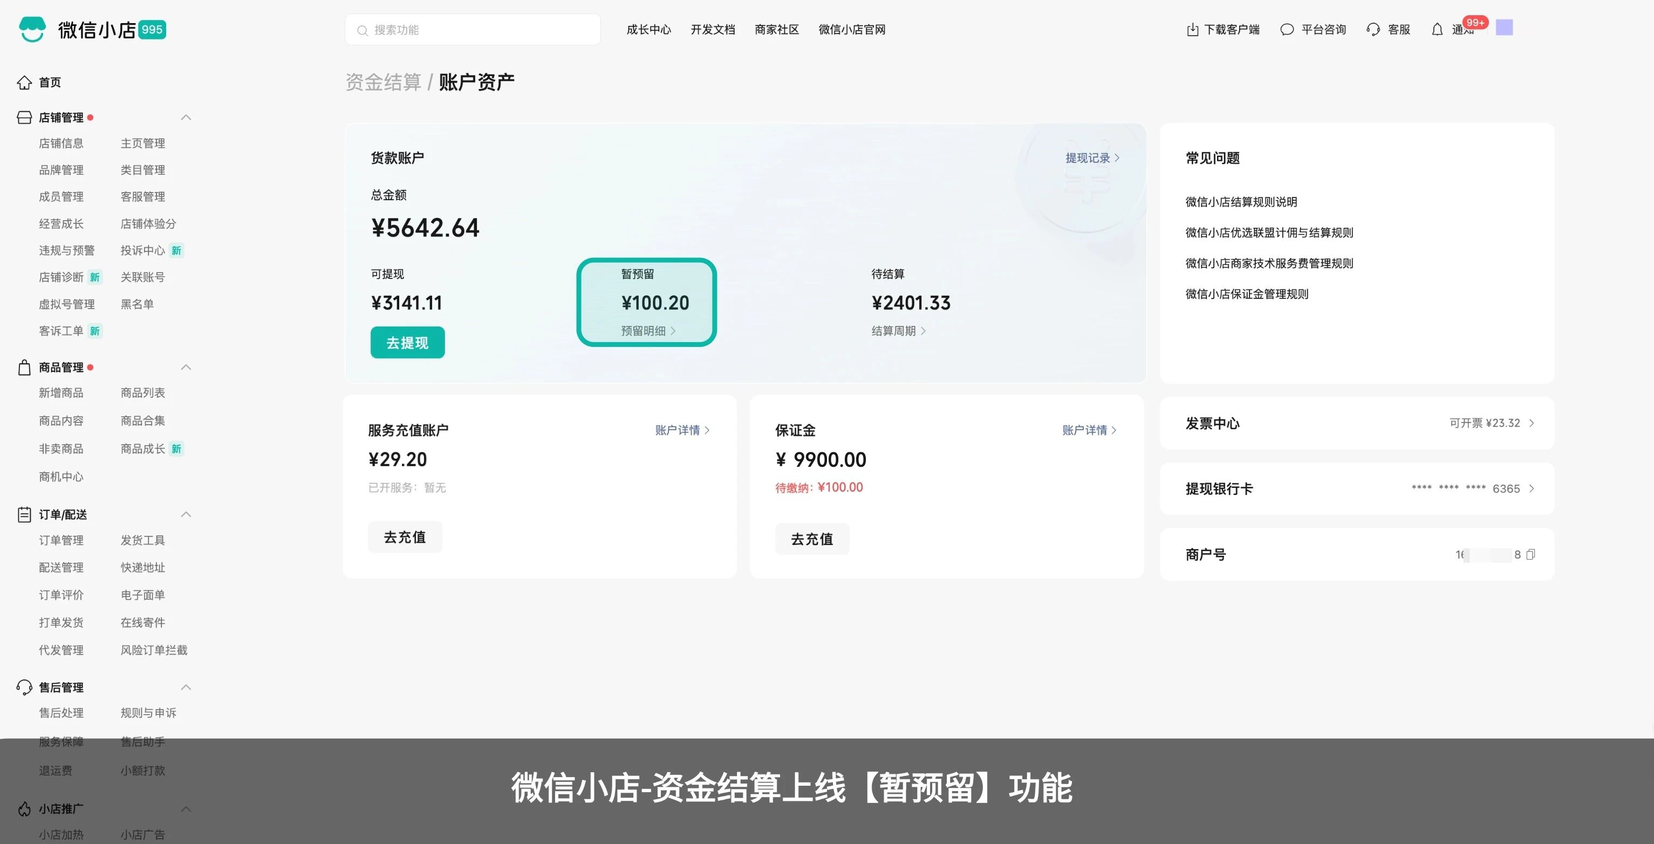The height and width of the screenshot is (844, 1654).
Task: Open 成长中心 in the top menu
Action: 648,30
